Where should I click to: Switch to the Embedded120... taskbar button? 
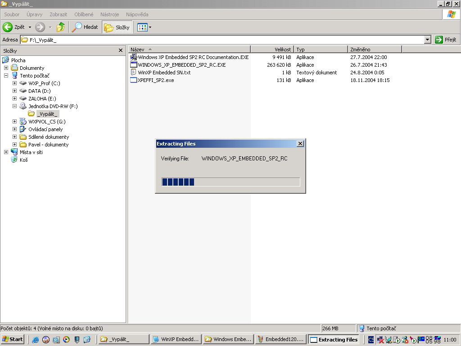(x=280, y=340)
